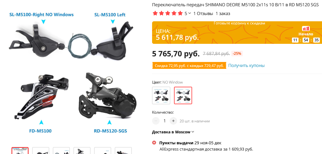Open the second gallery thumbnail
Image resolution: width=322 pixels, height=154 pixels.
point(41,151)
